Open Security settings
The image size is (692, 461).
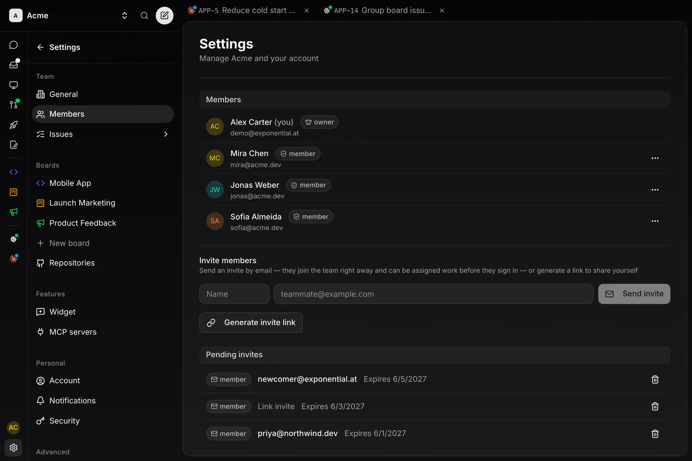103,421
